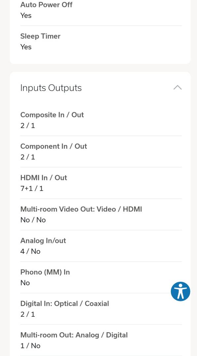Click the Phono (MM) In label
197x356 pixels.
[x=45, y=272]
